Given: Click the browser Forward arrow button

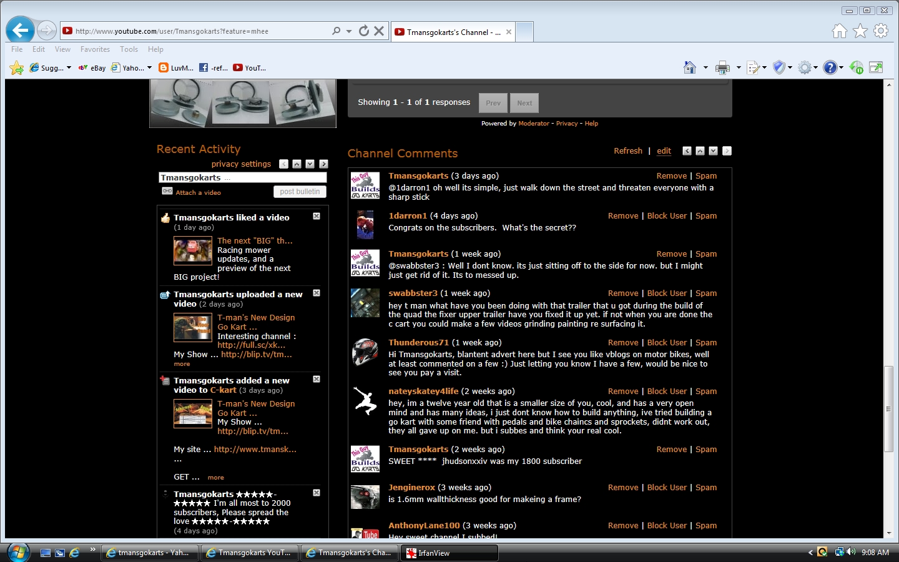Looking at the screenshot, I should click(x=47, y=30).
